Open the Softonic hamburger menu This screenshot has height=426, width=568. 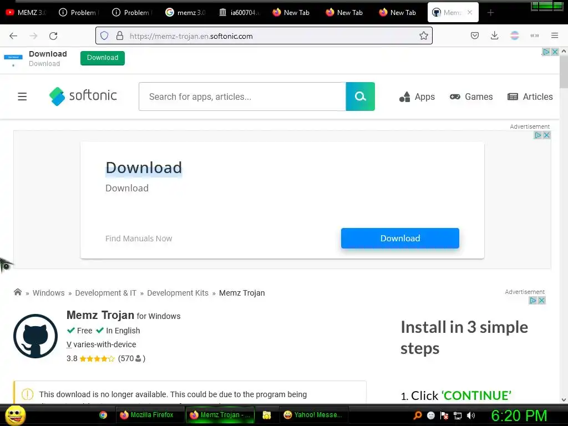point(22,97)
